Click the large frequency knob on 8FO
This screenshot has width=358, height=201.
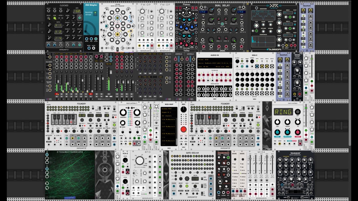click(x=140, y=161)
